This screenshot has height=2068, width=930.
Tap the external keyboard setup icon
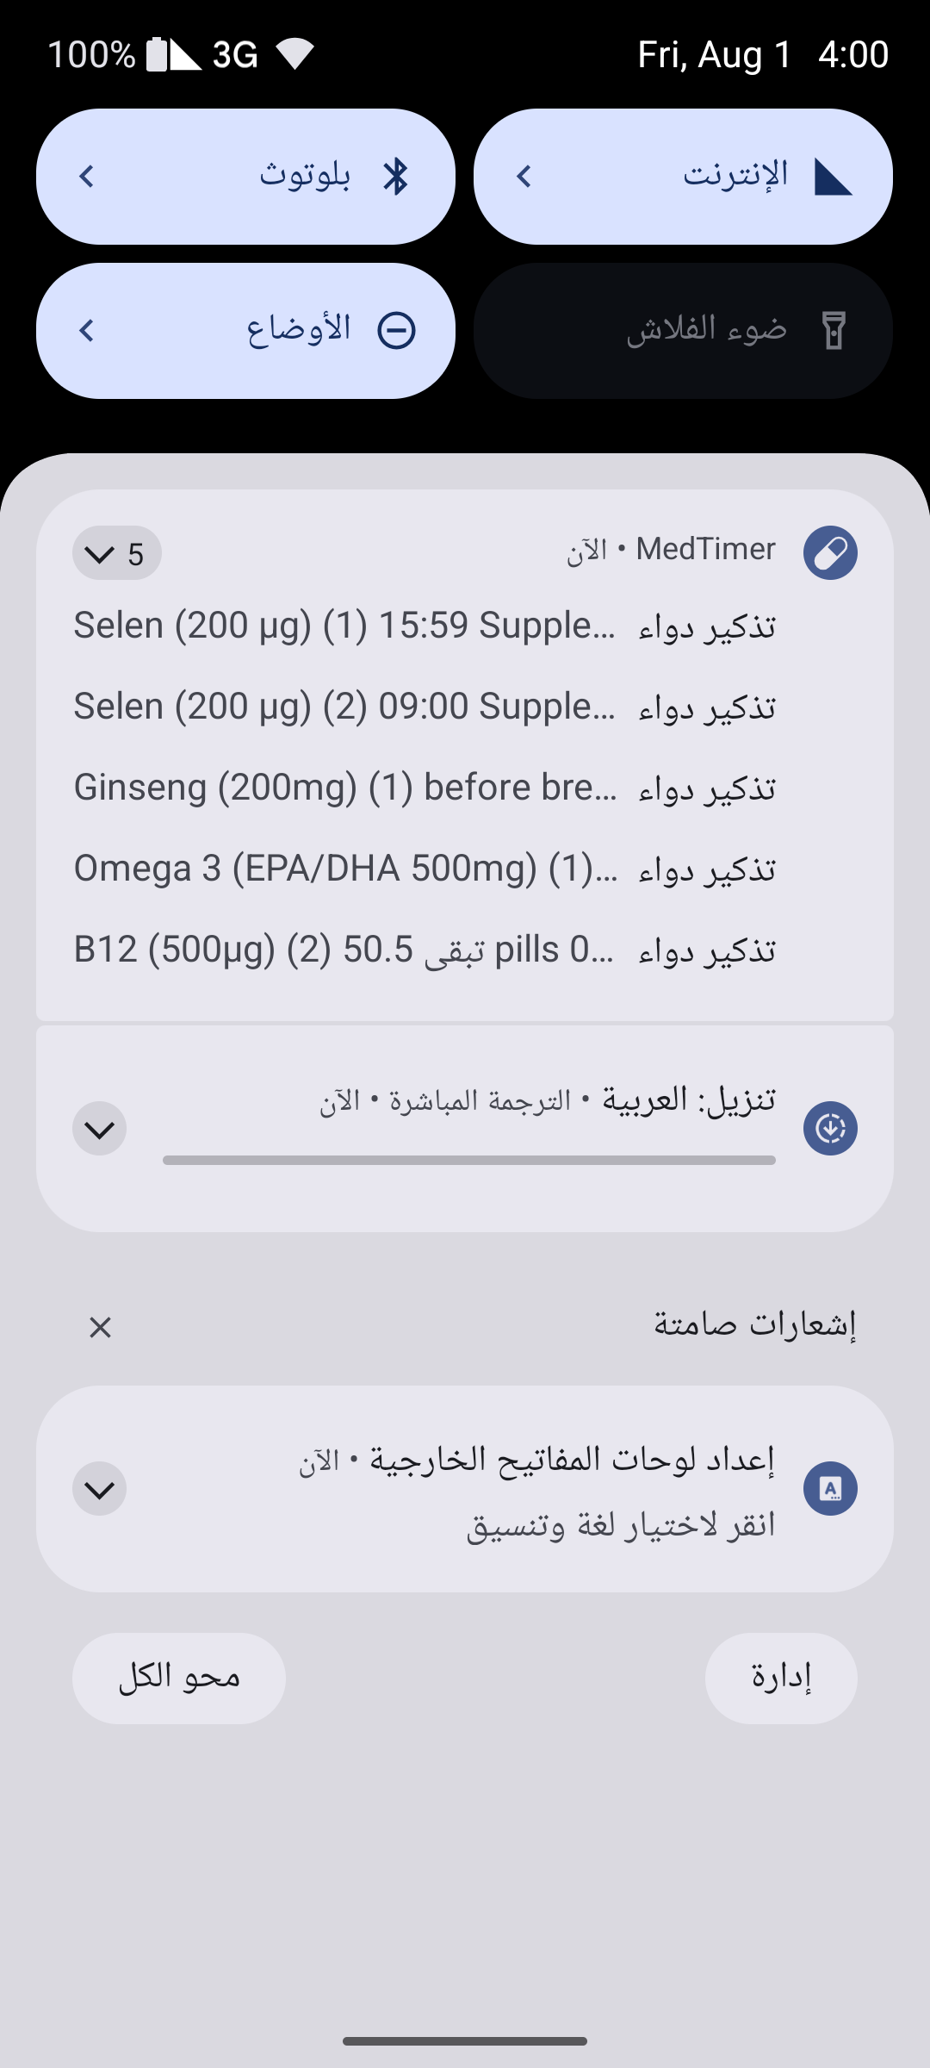[830, 1488]
